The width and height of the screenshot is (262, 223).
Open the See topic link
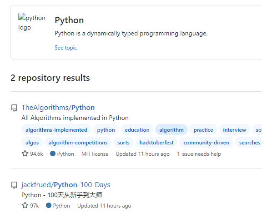point(65,48)
